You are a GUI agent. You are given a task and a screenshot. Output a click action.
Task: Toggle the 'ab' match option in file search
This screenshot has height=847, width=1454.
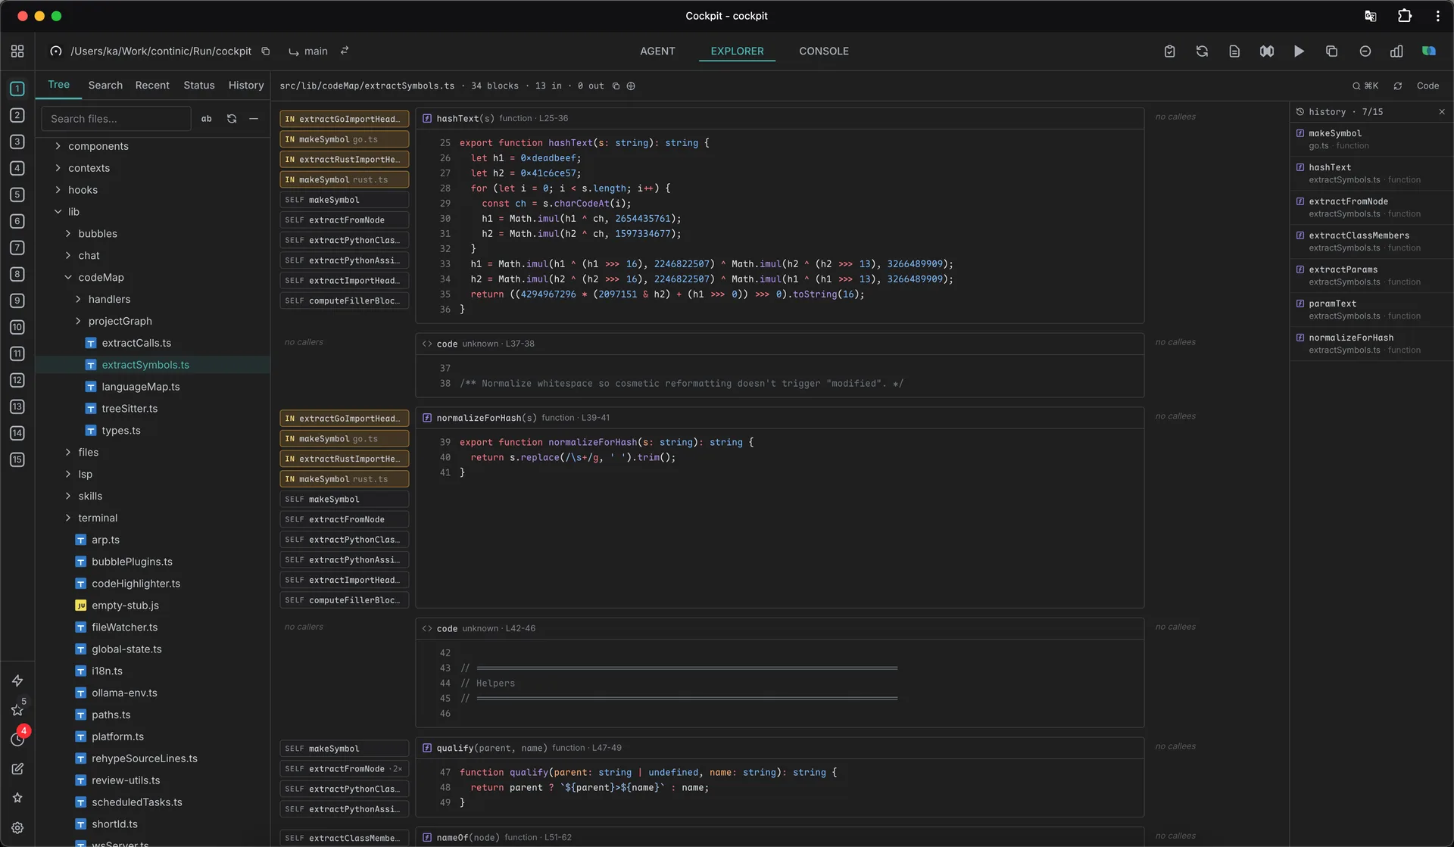pos(207,119)
